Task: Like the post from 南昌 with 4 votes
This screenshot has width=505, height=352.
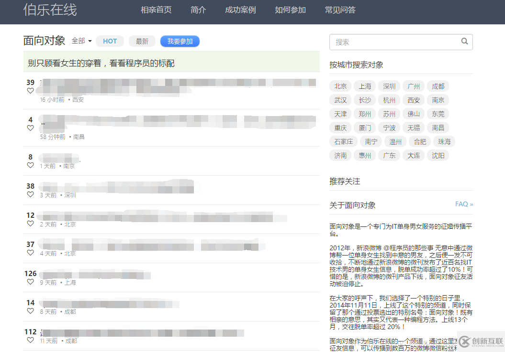Action: click(30, 128)
